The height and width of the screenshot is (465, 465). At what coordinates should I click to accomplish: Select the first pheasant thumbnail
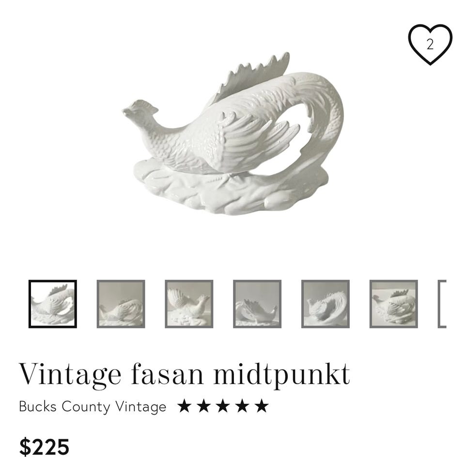[x=53, y=304]
